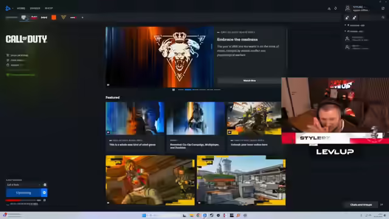This screenshot has width=389, height=219.
Task: Pause the banner carousel
Action: tap(173, 89)
